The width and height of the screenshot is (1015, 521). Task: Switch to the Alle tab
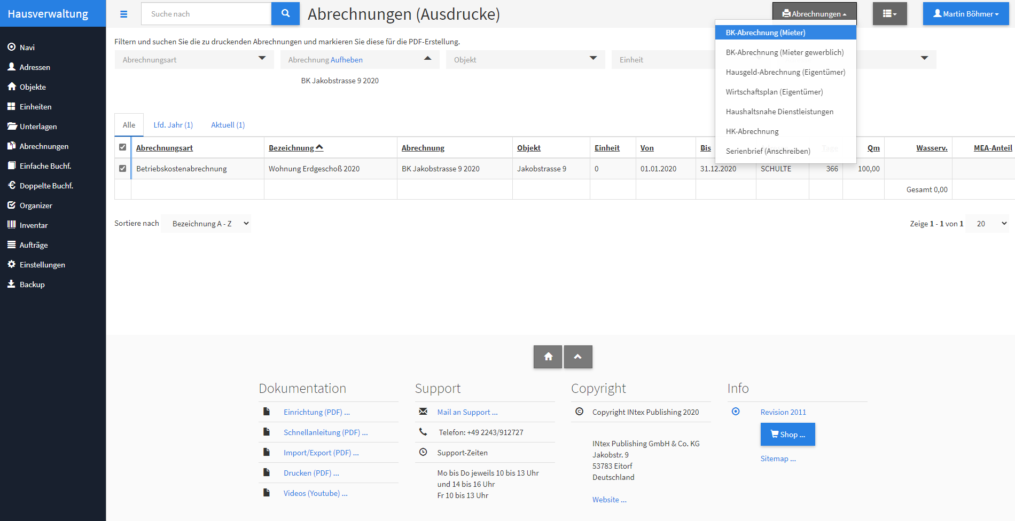pyautogui.click(x=129, y=125)
